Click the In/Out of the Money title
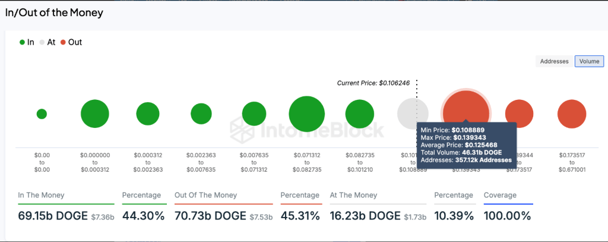The image size is (608, 242). (54, 12)
